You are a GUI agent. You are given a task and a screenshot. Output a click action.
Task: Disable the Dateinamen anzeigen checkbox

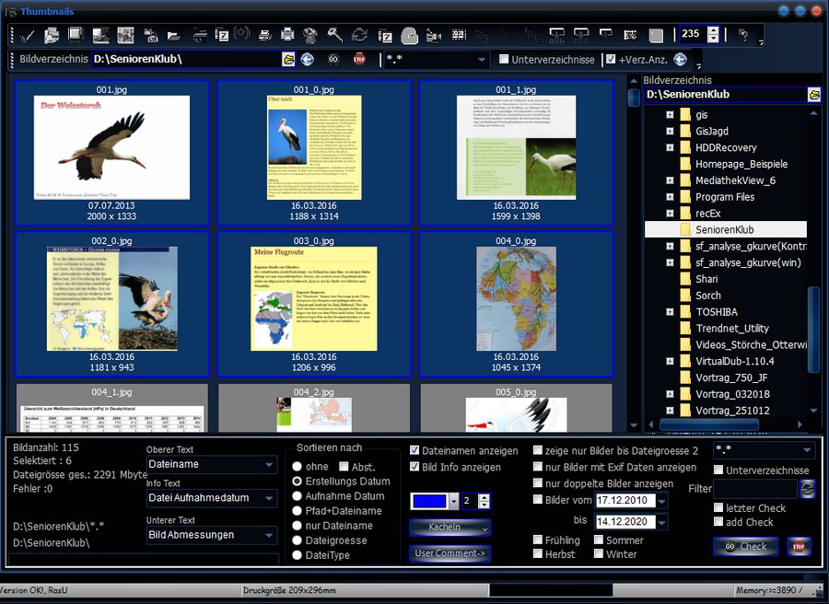point(414,451)
